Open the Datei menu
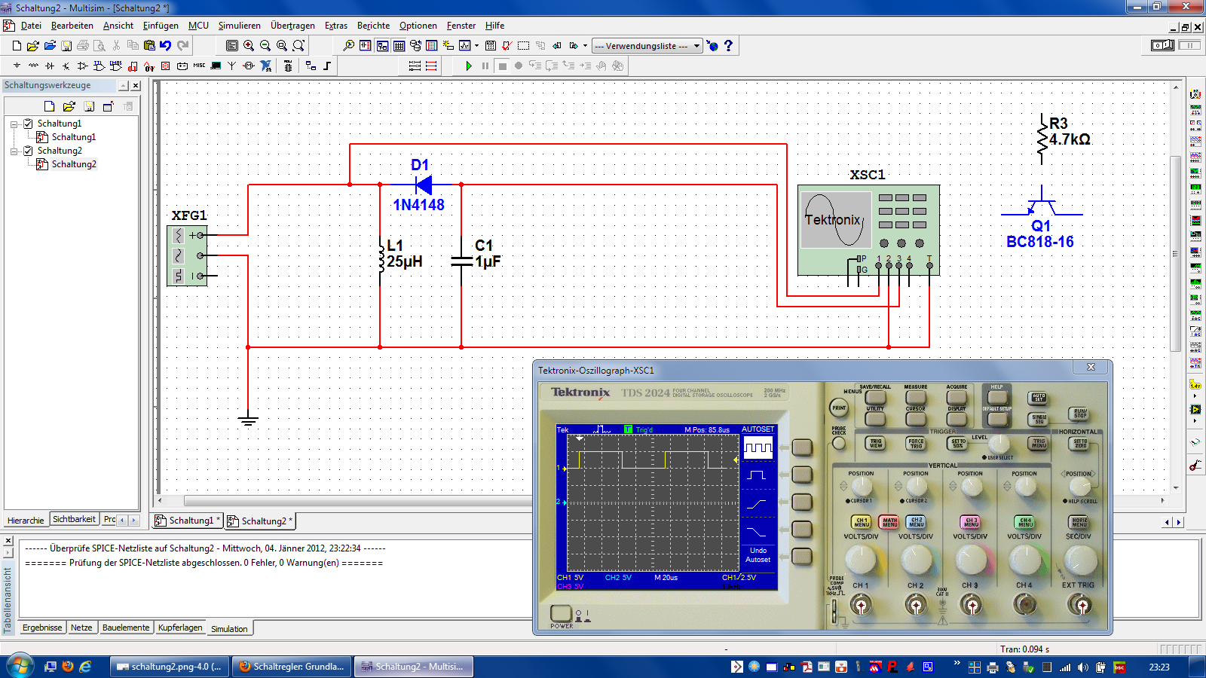Screen dimensions: 1206x678 [x=31, y=26]
